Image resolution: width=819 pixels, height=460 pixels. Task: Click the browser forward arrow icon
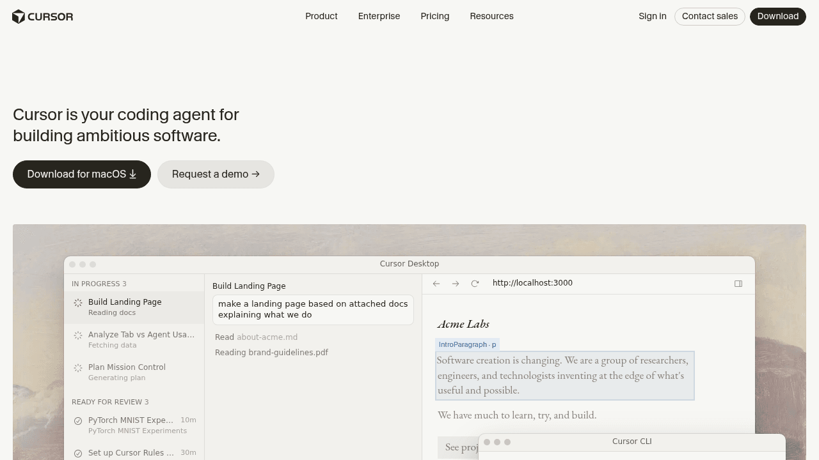[x=456, y=284]
